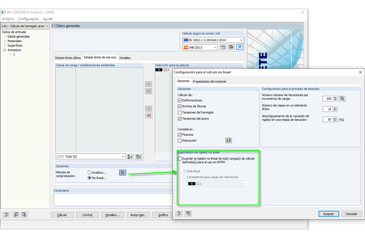Remove selected load case with left arrow
Viewport: 365px width, 238px height.
[148, 108]
